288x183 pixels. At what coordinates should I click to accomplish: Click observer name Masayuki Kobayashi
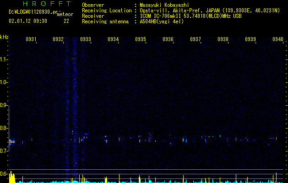164,5
